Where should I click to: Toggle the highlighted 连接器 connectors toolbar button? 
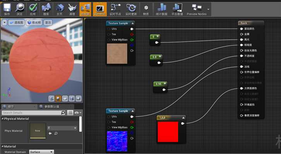pyautogui.click(x=85, y=9)
